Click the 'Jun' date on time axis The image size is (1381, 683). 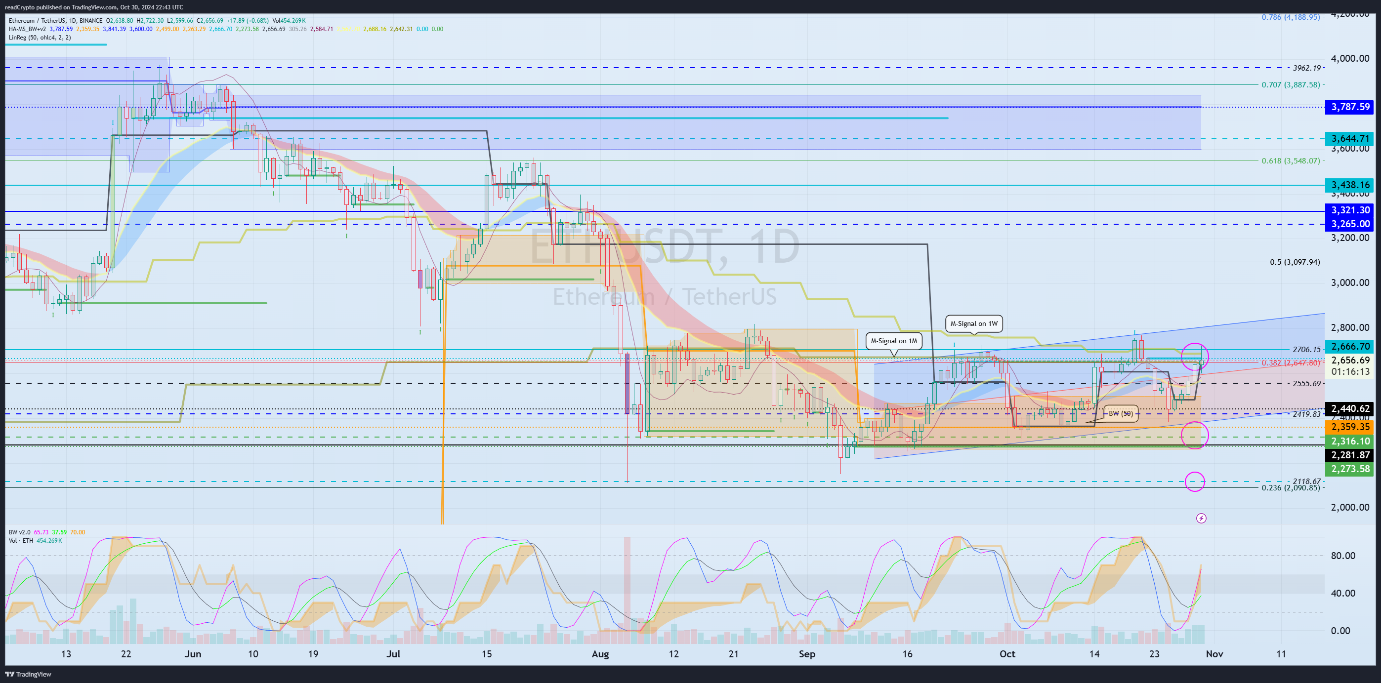(x=193, y=654)
